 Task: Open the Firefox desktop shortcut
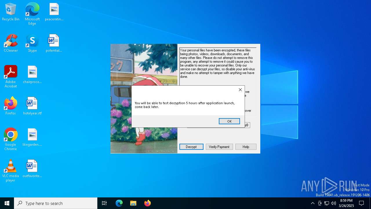tap(11, 106)
